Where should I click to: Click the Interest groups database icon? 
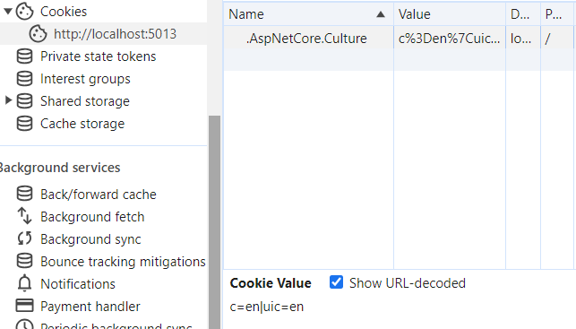tap(24, 79)
